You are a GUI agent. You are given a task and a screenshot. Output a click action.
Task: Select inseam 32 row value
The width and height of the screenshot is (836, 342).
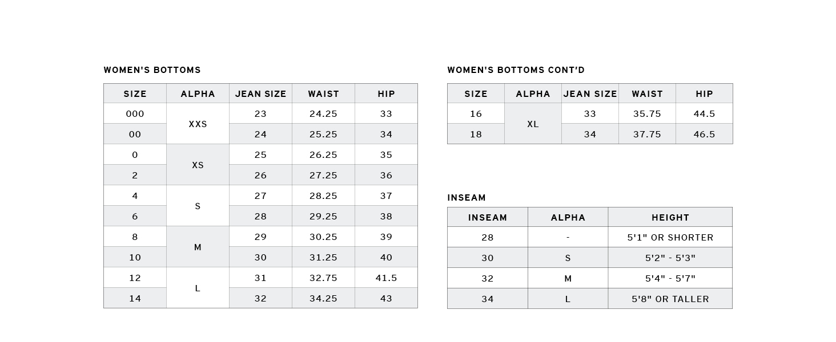coord(487,278)
